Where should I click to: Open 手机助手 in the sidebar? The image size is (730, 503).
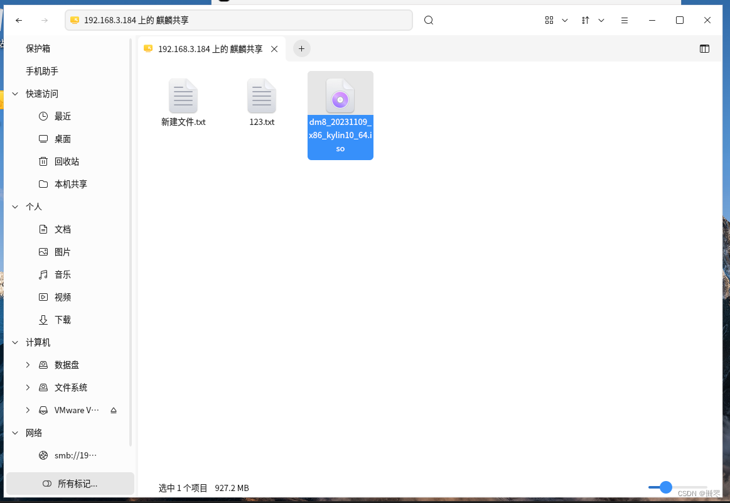coord(42,71)
